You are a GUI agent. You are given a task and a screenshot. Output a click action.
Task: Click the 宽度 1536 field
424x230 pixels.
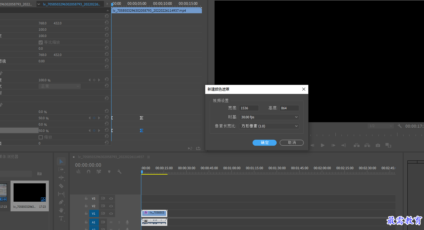[x=249, y=108]
